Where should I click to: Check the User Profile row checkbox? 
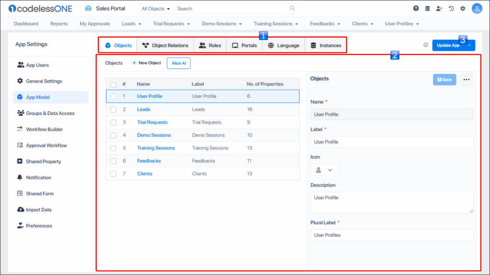(x=113, y=96)
